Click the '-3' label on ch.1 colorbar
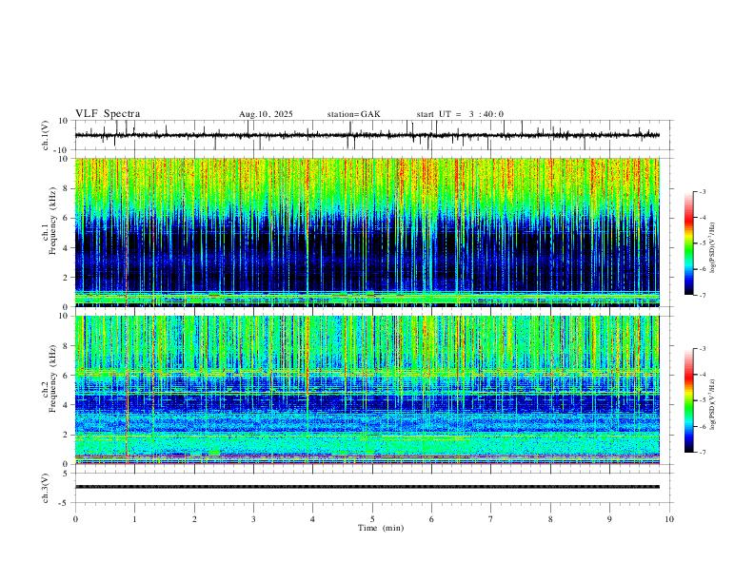 pos(702,191)
